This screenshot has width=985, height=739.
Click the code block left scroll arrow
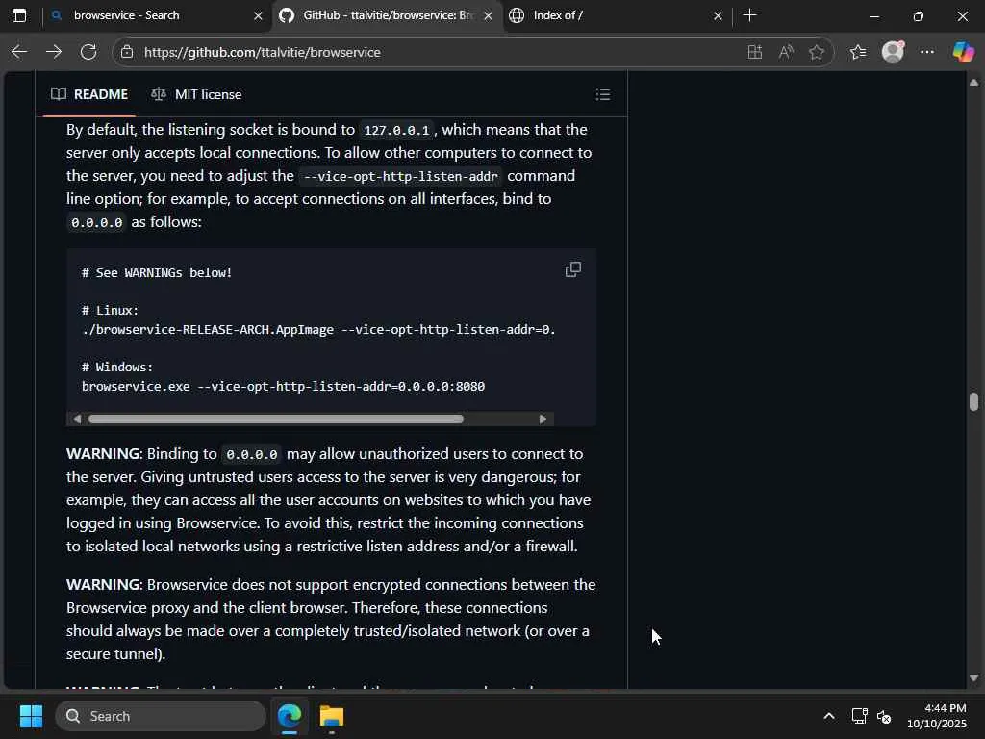(77, 420)
